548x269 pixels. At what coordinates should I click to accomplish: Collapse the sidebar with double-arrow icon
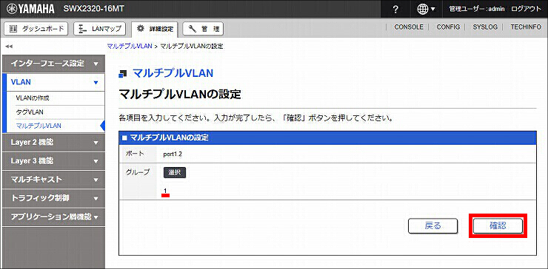coord(9,47)
